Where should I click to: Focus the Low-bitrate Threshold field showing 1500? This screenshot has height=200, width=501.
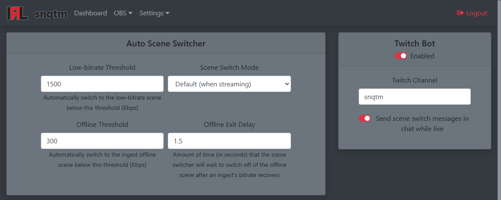[x=102, y=84]
